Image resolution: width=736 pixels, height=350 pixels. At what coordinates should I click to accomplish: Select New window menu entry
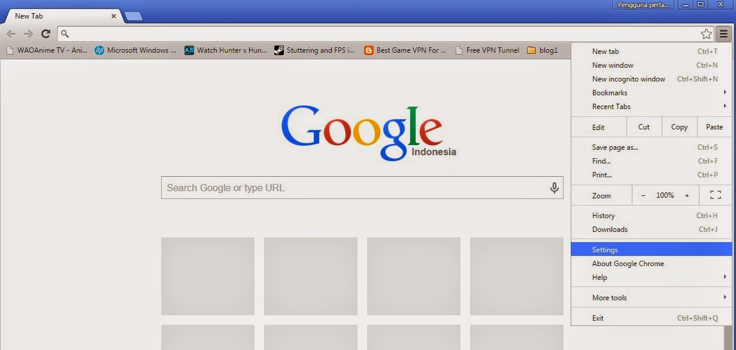click(652, 65)
